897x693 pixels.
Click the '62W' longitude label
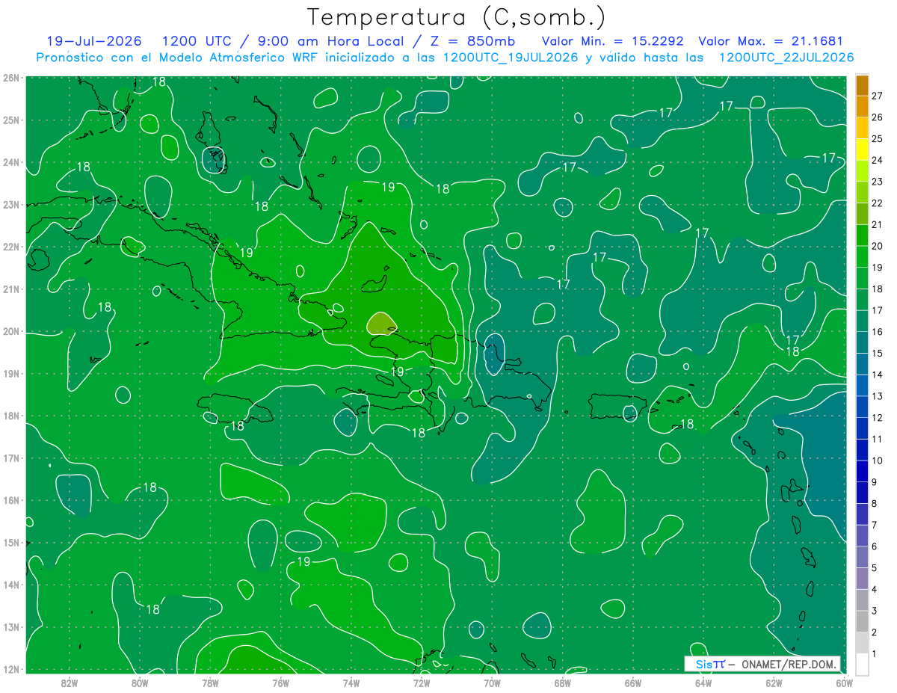pos(774,682)
